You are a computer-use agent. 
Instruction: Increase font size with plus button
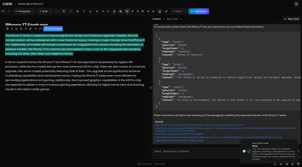(71, 11)
